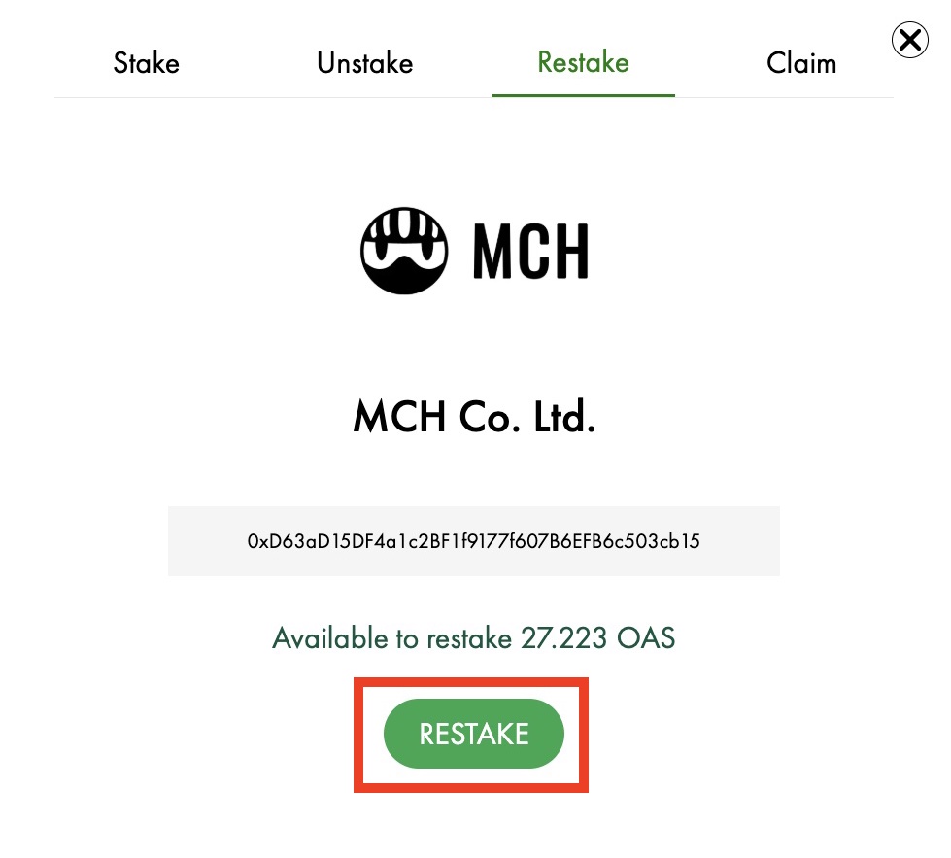Open the Unstake tab
951x858 pixels.
click(x=364, y=63)
